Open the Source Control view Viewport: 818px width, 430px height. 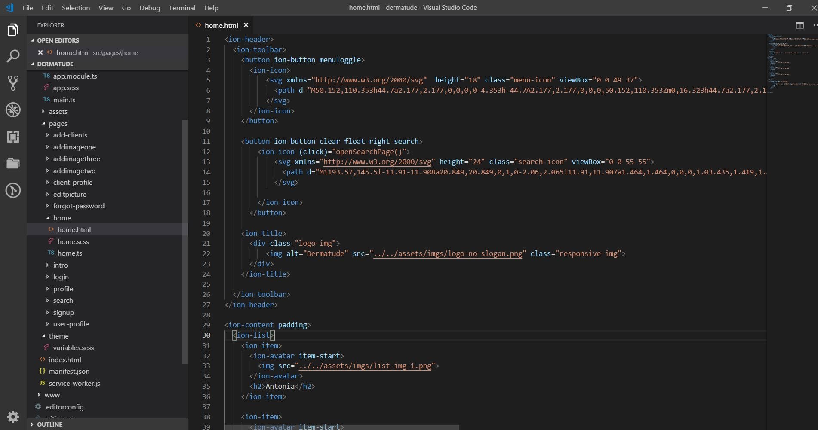pyautogui.click(x=13, y=83)
